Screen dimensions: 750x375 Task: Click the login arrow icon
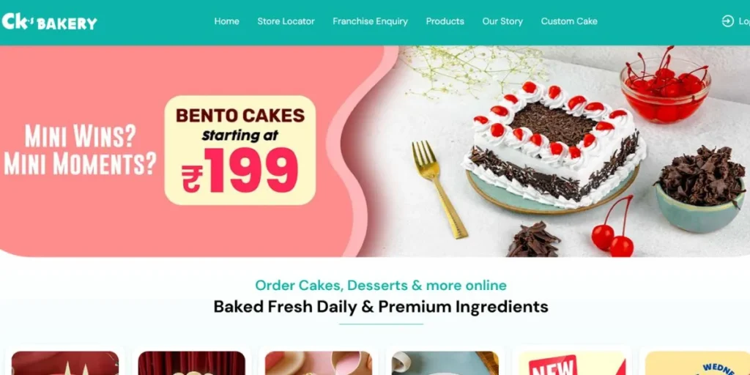pos(727,21)
